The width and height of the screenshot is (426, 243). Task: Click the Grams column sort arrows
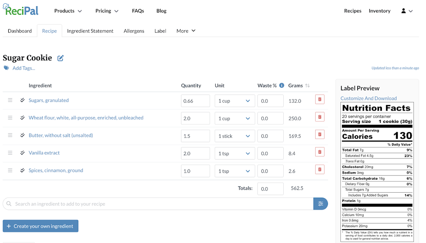[307, 86]
